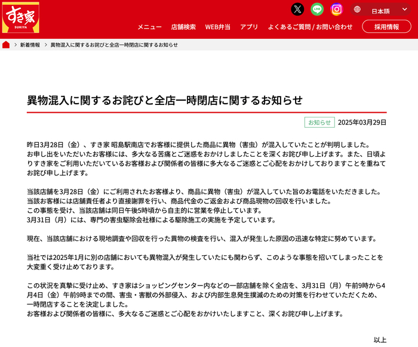Navigate to 新着情報 breadcrumb link

pyautogui.click(x=30, y=45)
